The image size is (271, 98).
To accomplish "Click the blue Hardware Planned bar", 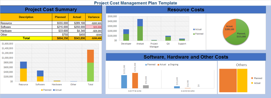I will (177, 87).
